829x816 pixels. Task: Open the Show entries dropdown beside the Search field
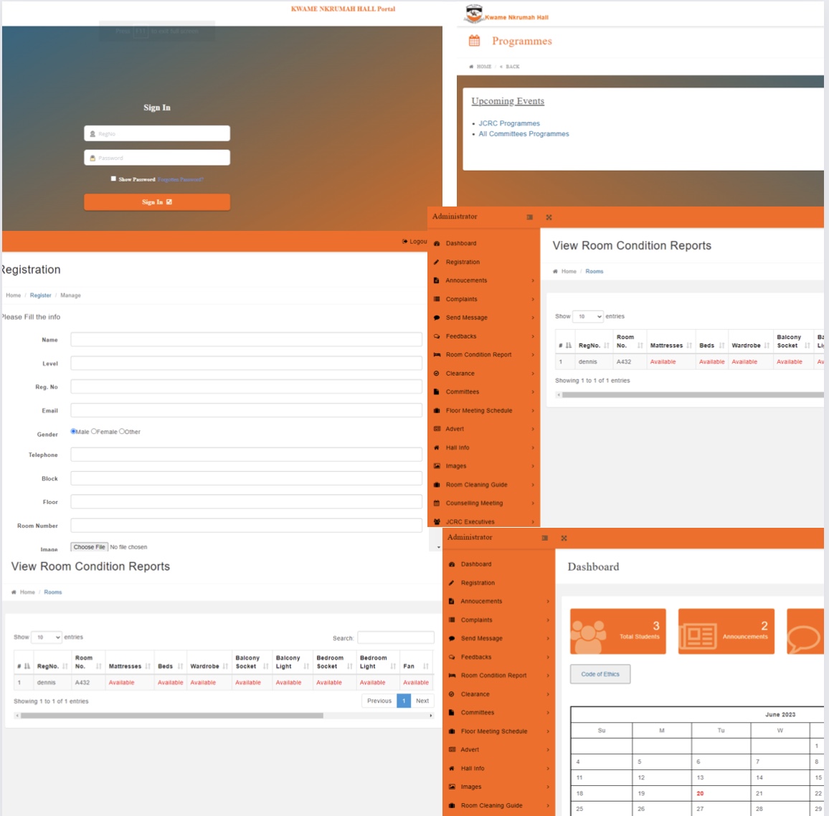click(47, 637)
